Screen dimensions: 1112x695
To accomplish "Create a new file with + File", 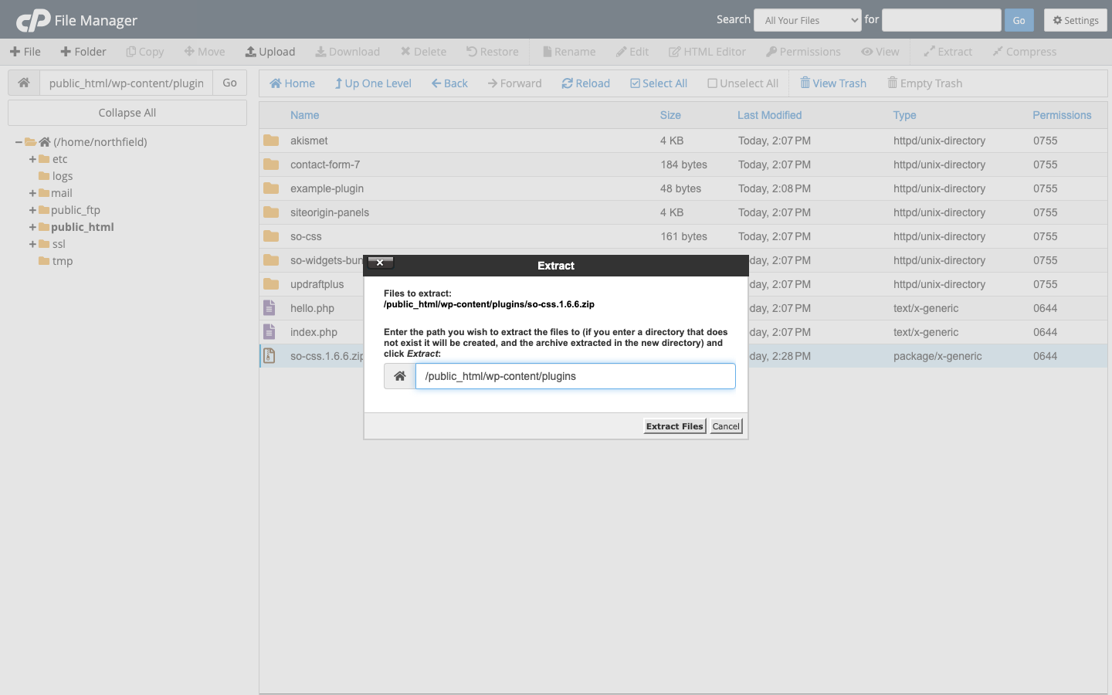I will (x=25, y=52).
